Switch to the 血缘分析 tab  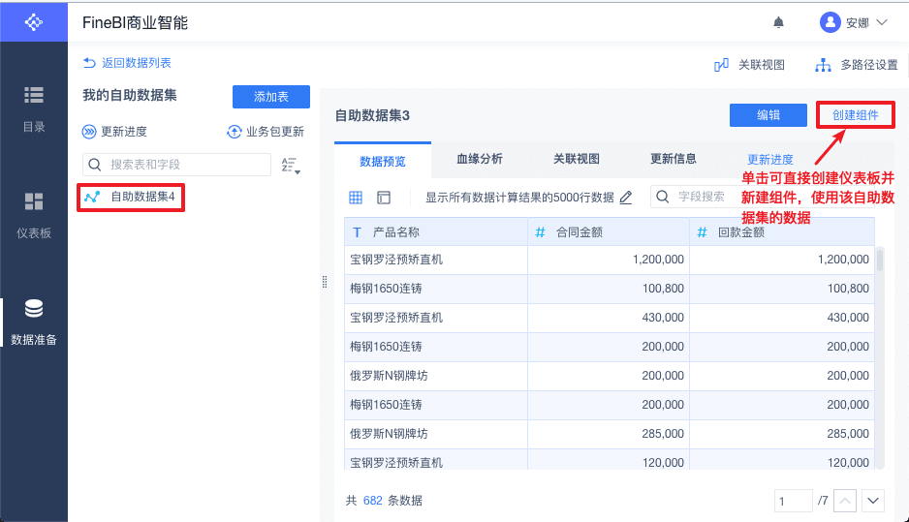(x=480, y=159)
